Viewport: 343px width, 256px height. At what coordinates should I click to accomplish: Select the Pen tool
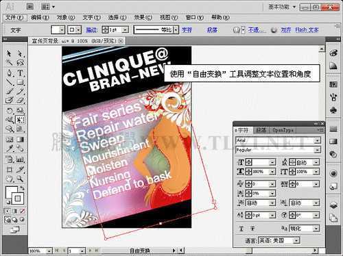tap(9, 73)
